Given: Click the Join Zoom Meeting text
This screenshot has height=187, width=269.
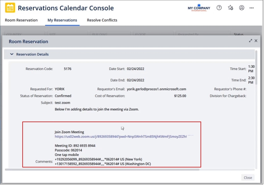Looking at the screenshot, I should (x=69, y=132).
